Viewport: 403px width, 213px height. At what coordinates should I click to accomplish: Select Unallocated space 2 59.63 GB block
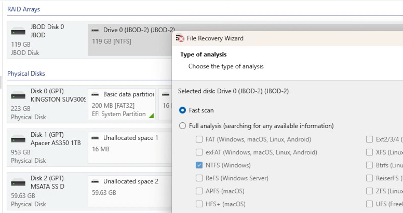click(130, 191)
